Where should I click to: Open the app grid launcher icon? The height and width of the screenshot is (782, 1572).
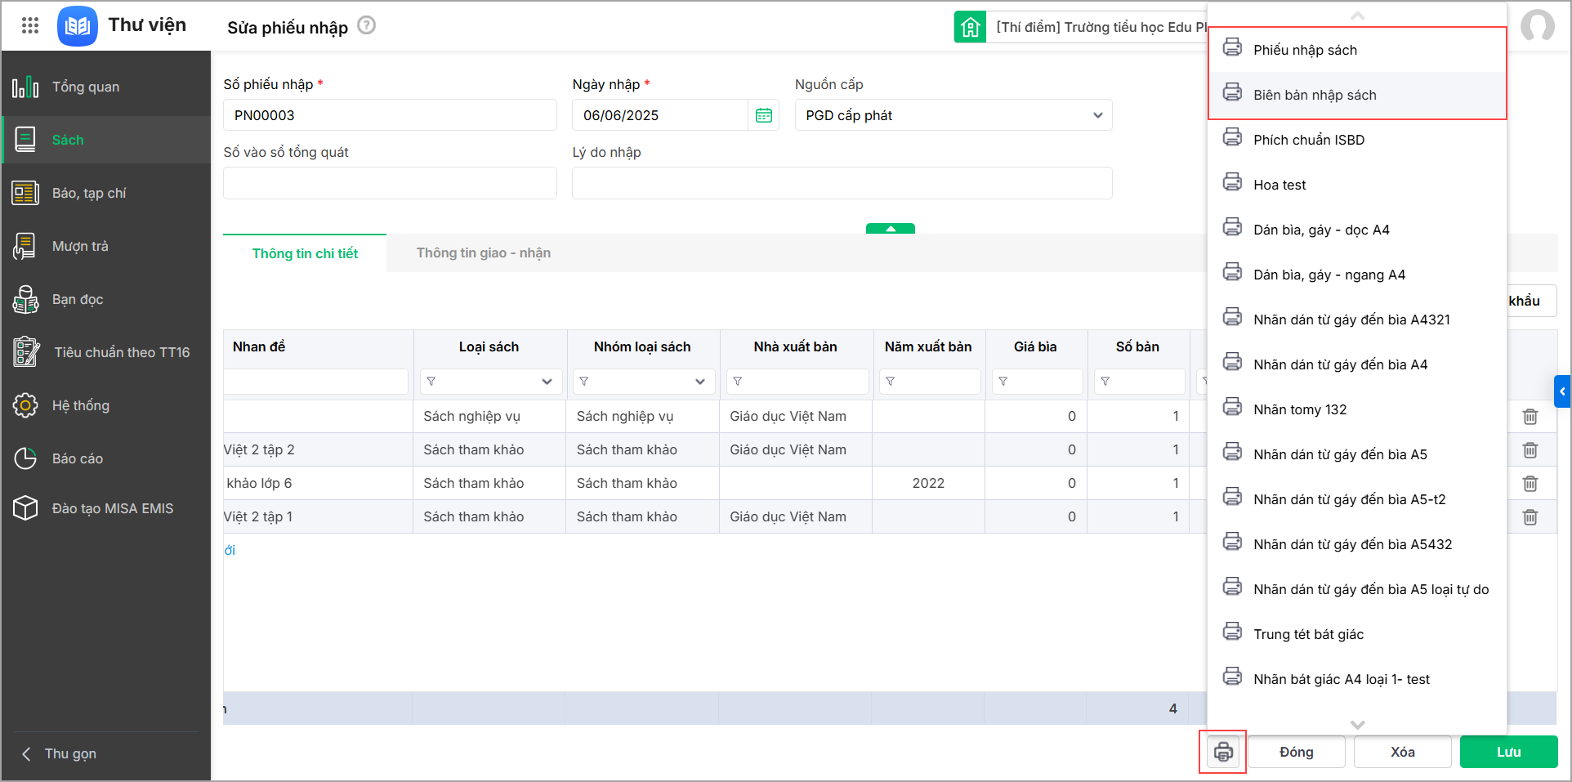pyautogui.click(x=30, y=25)
